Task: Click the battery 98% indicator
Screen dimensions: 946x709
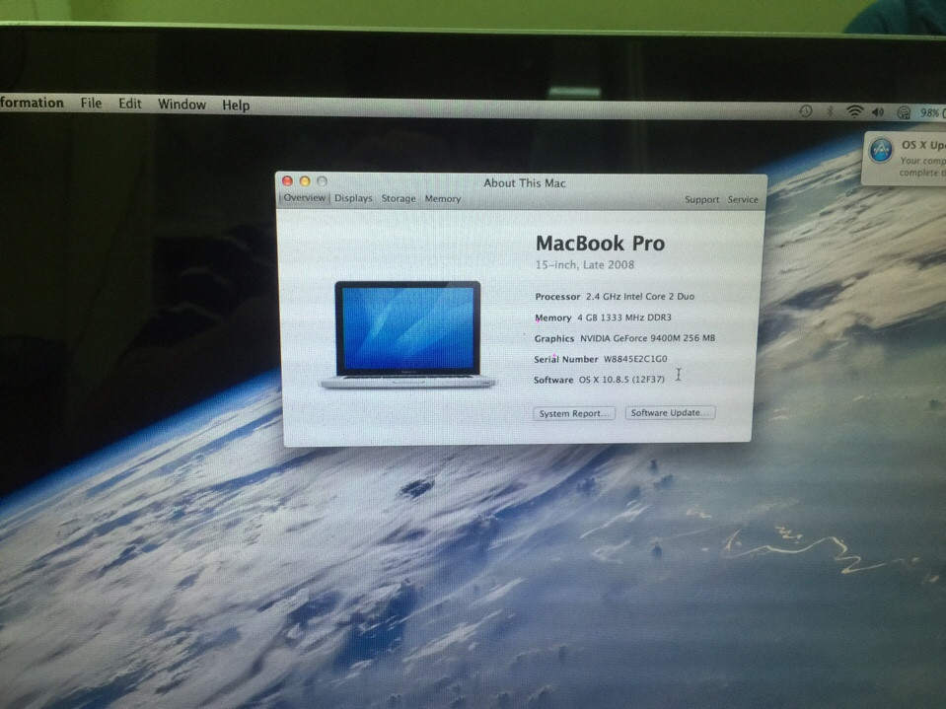Action: pyautogui.click(x=932, y=112)
